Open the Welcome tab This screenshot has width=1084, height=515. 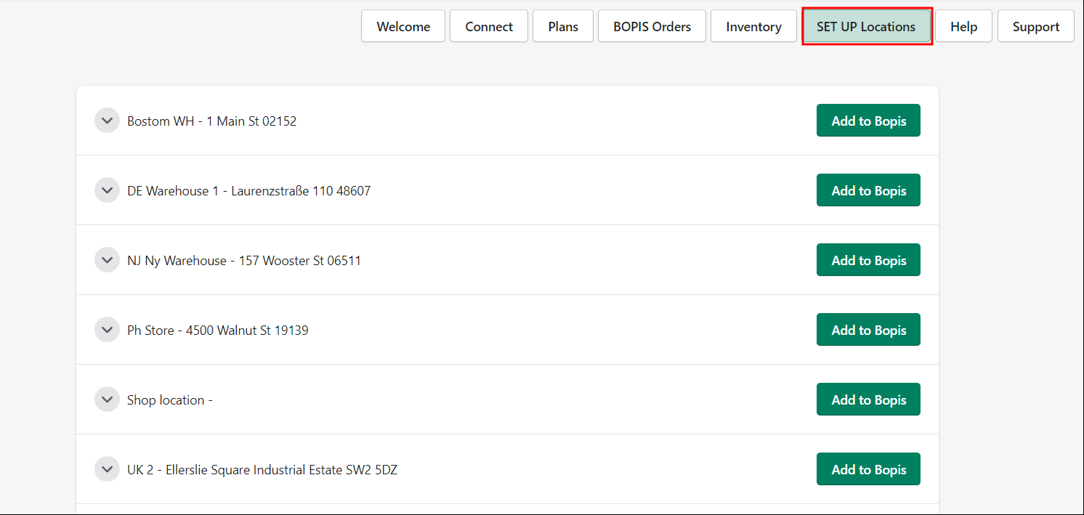(403, 26)
